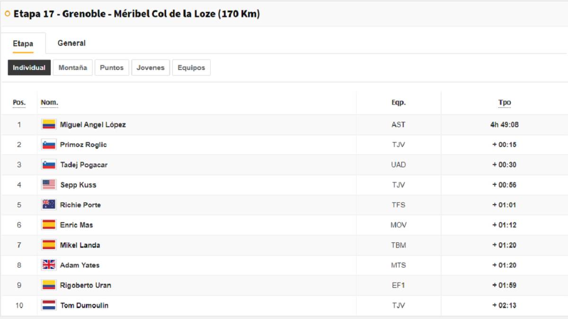The height and width of the screenshot is (319, 568).
Task: Click the Spanish flag beside Enric Mas
Action: 49,225
